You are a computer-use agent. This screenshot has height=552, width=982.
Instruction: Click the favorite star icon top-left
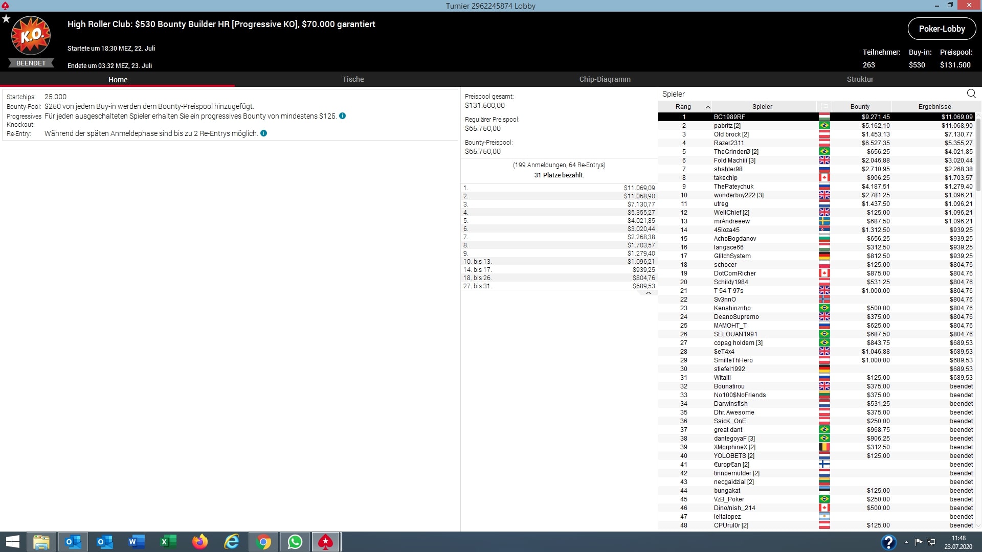coord(6,19)
